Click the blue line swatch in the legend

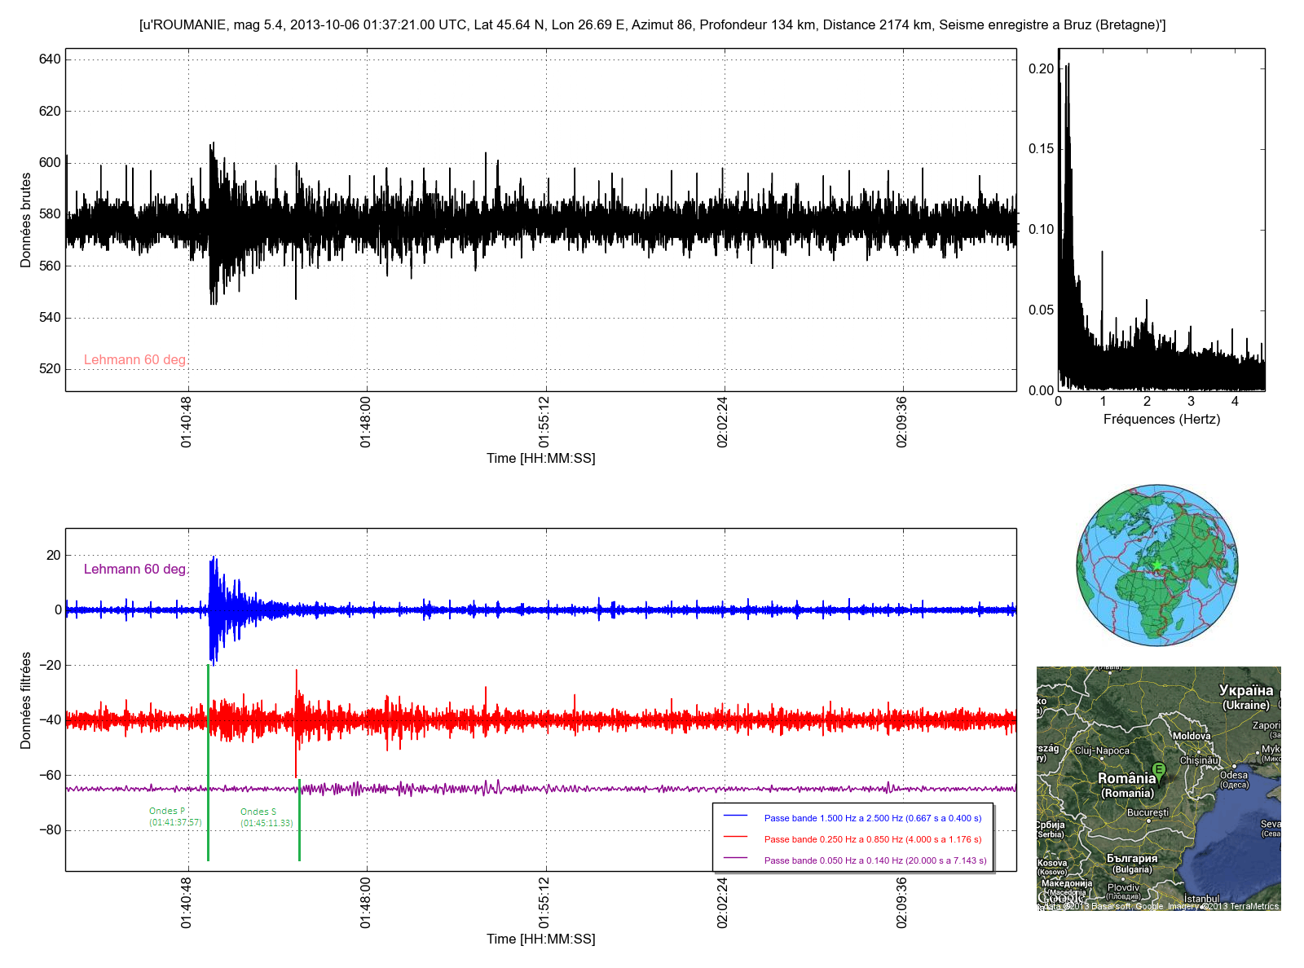coord(735,815)
